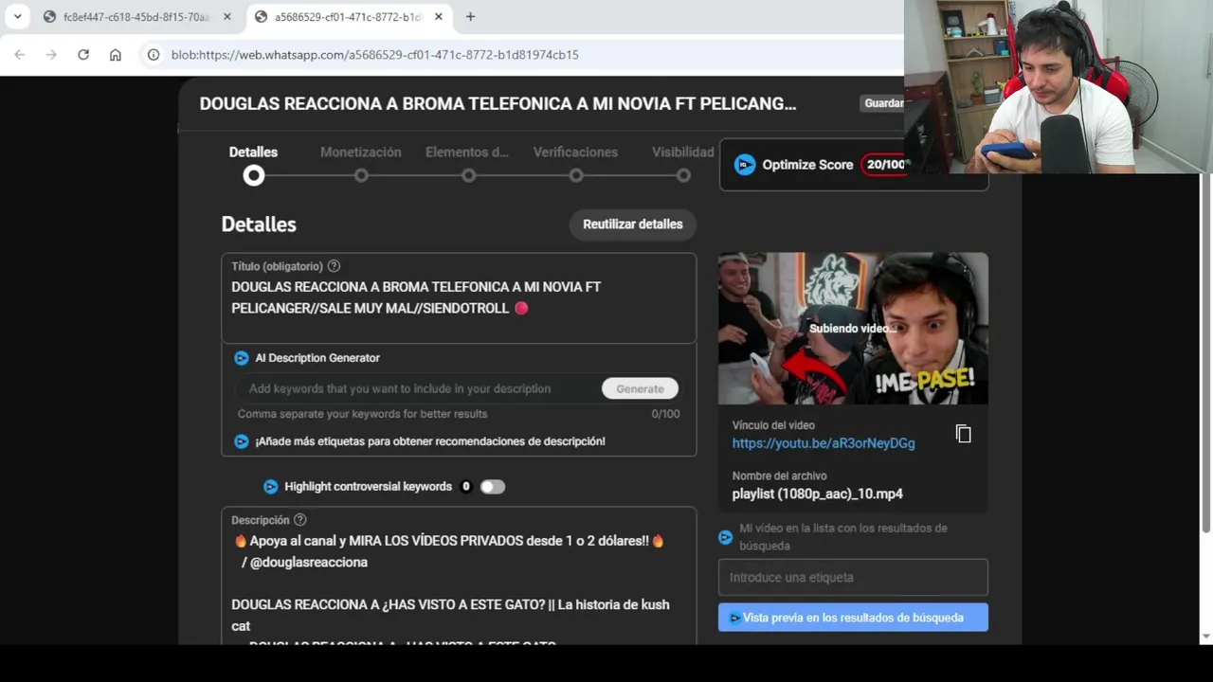This screenshot has width=1213, height=682.
Task: Click icon beside Mi vídeo en la lista
Action: [726, 537]
